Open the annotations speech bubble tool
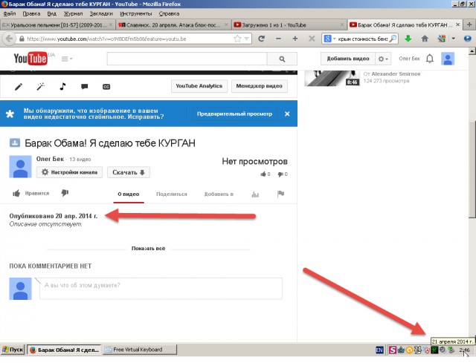This screenshot has width=476, height=363. coord(84,86)
